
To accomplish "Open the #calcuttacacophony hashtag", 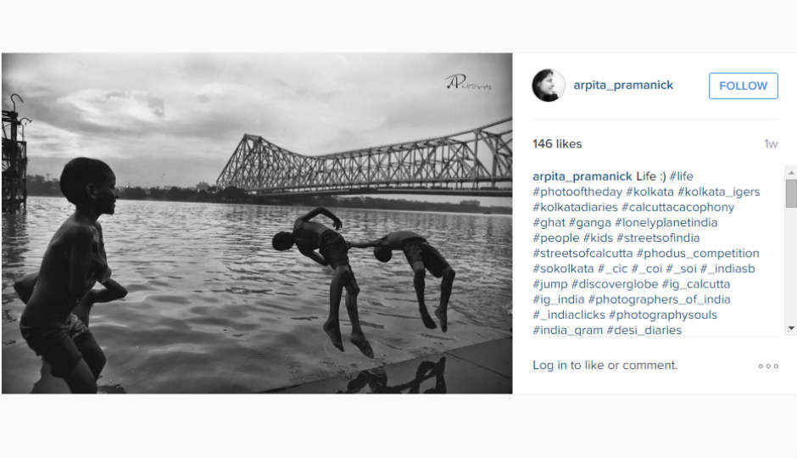I will [x=677, y=208].
